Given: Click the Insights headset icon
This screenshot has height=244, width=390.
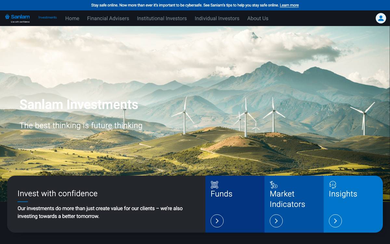Looking at the screenshot, I should [333, 185].
